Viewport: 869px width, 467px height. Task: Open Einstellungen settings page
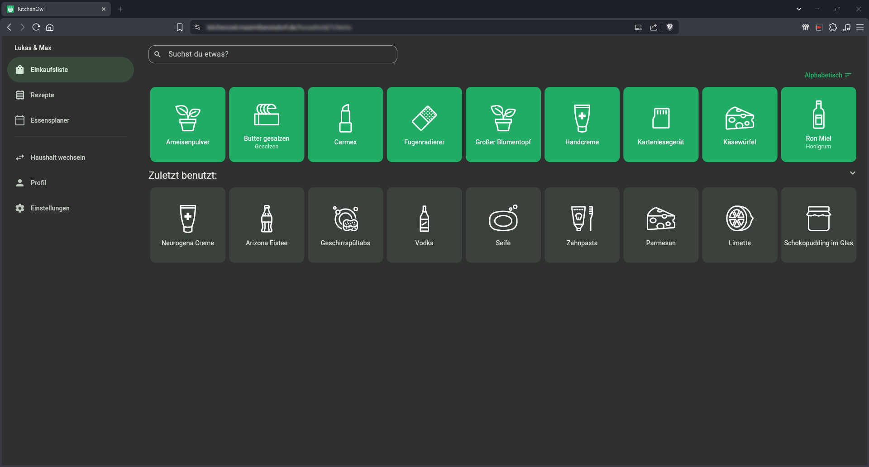pyautogui.click(x=50, y=208)
